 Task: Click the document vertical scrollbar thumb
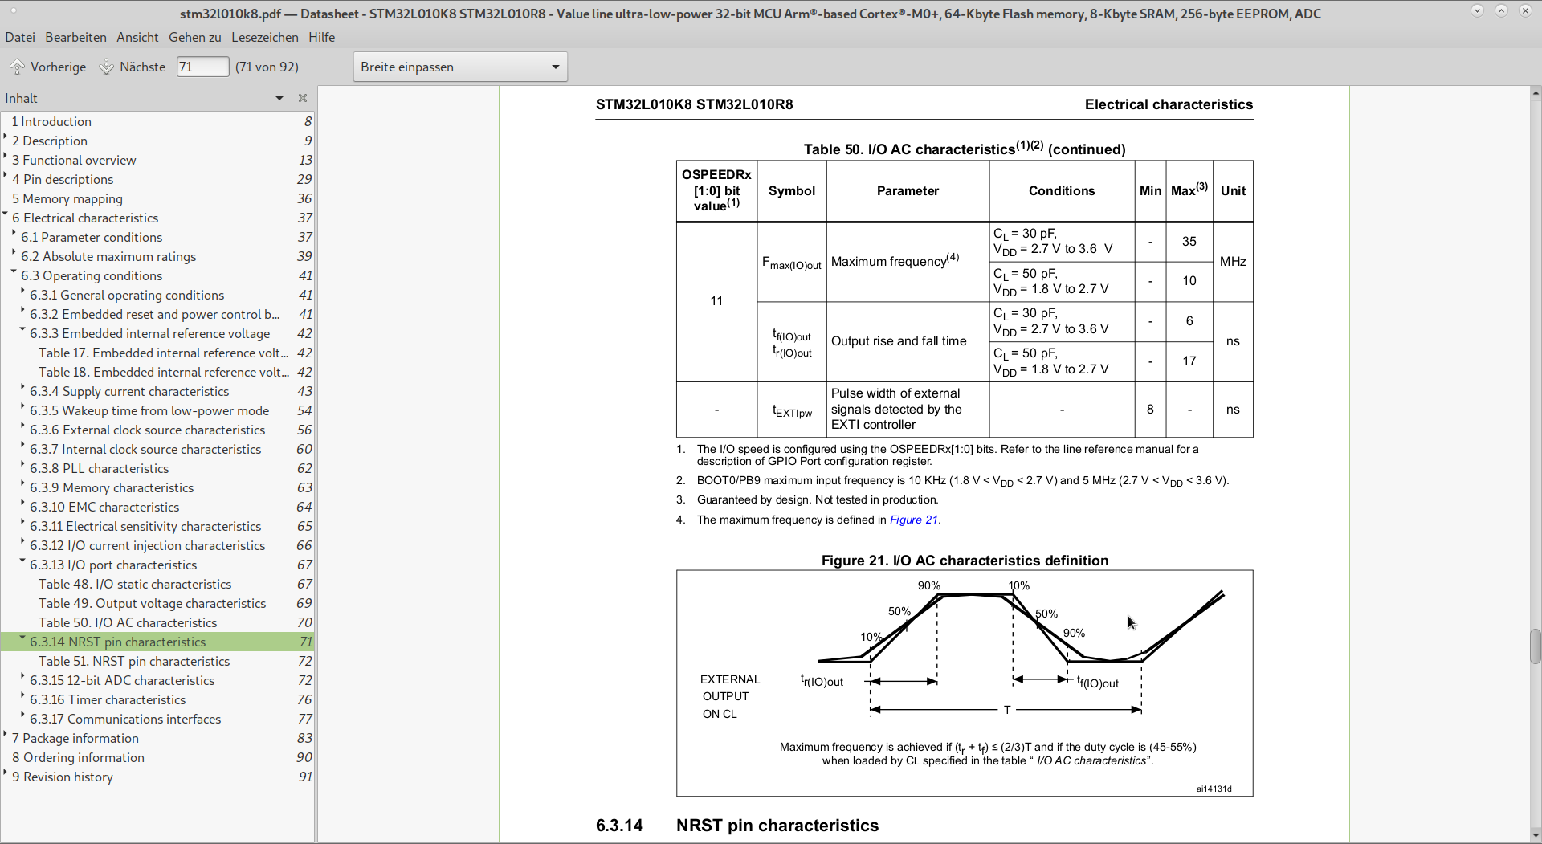pyautogui.click(x=1535, y=646)
